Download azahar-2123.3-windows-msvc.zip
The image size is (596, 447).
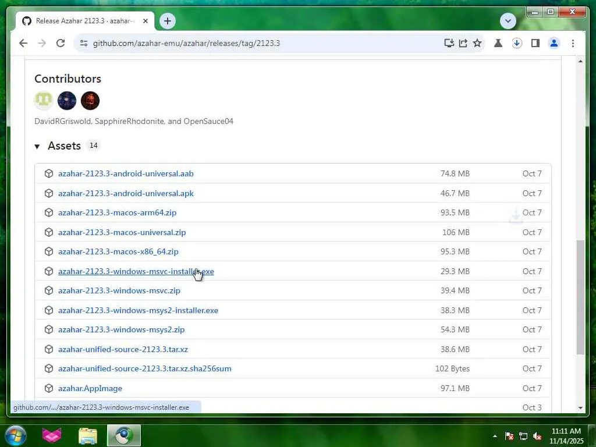(119, 291)
